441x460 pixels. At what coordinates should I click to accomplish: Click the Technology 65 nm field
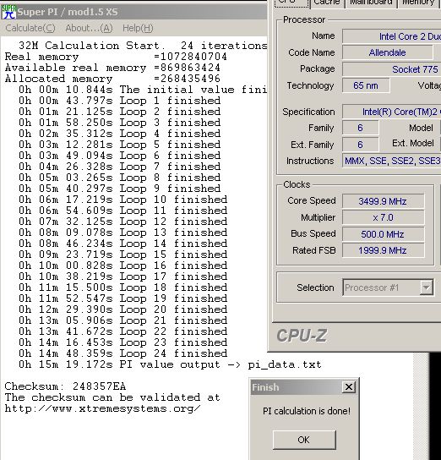pos(366,85)
